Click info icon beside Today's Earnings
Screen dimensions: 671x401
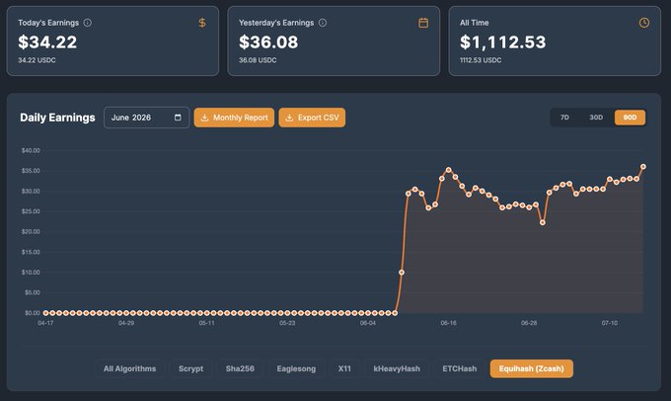87,23
